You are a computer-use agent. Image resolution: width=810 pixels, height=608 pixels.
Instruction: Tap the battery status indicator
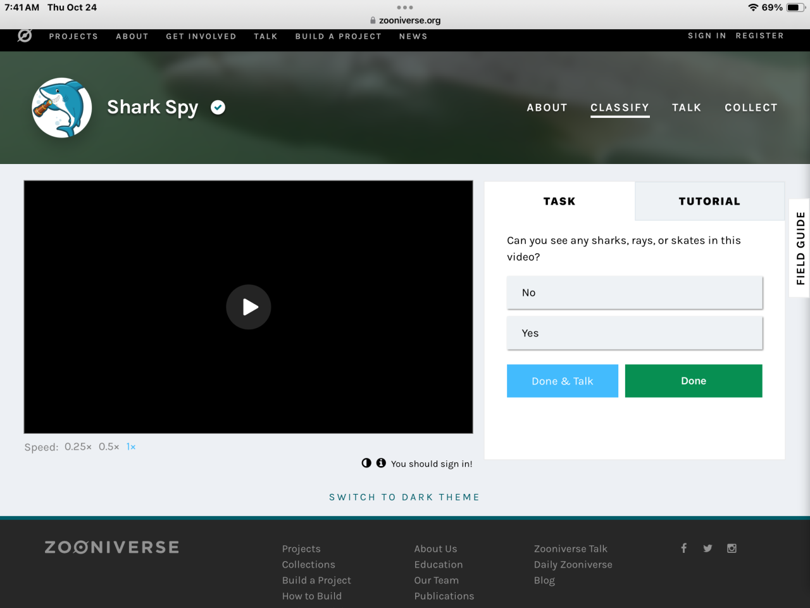coord(796,8)
